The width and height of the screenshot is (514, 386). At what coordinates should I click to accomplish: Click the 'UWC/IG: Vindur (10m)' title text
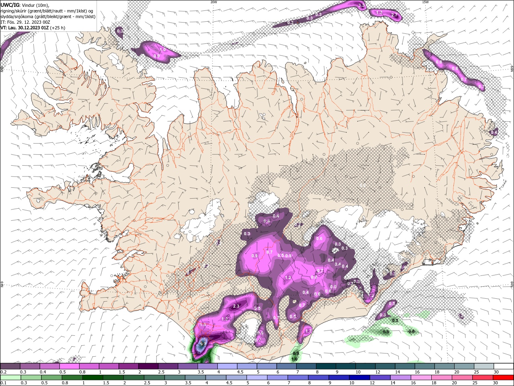[24, 5]
